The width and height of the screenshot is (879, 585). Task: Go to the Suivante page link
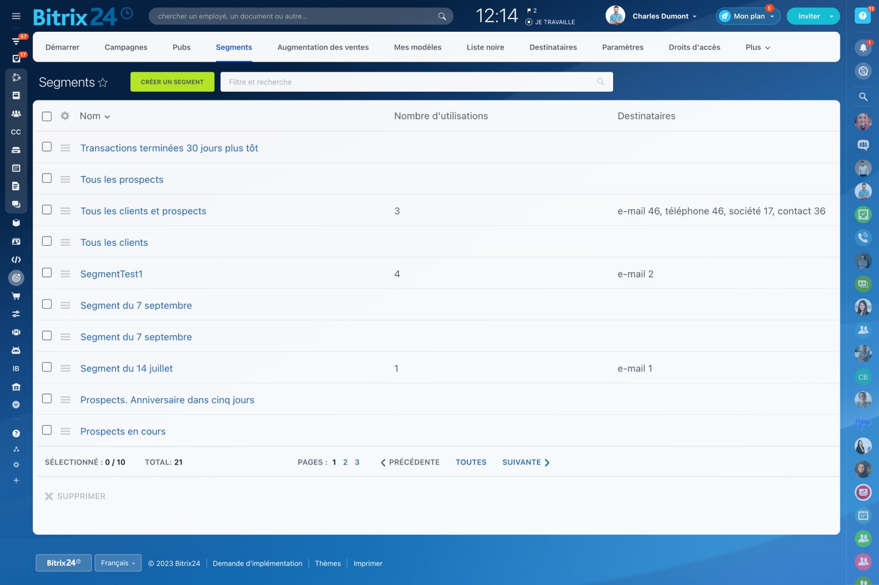coord(525,462)
